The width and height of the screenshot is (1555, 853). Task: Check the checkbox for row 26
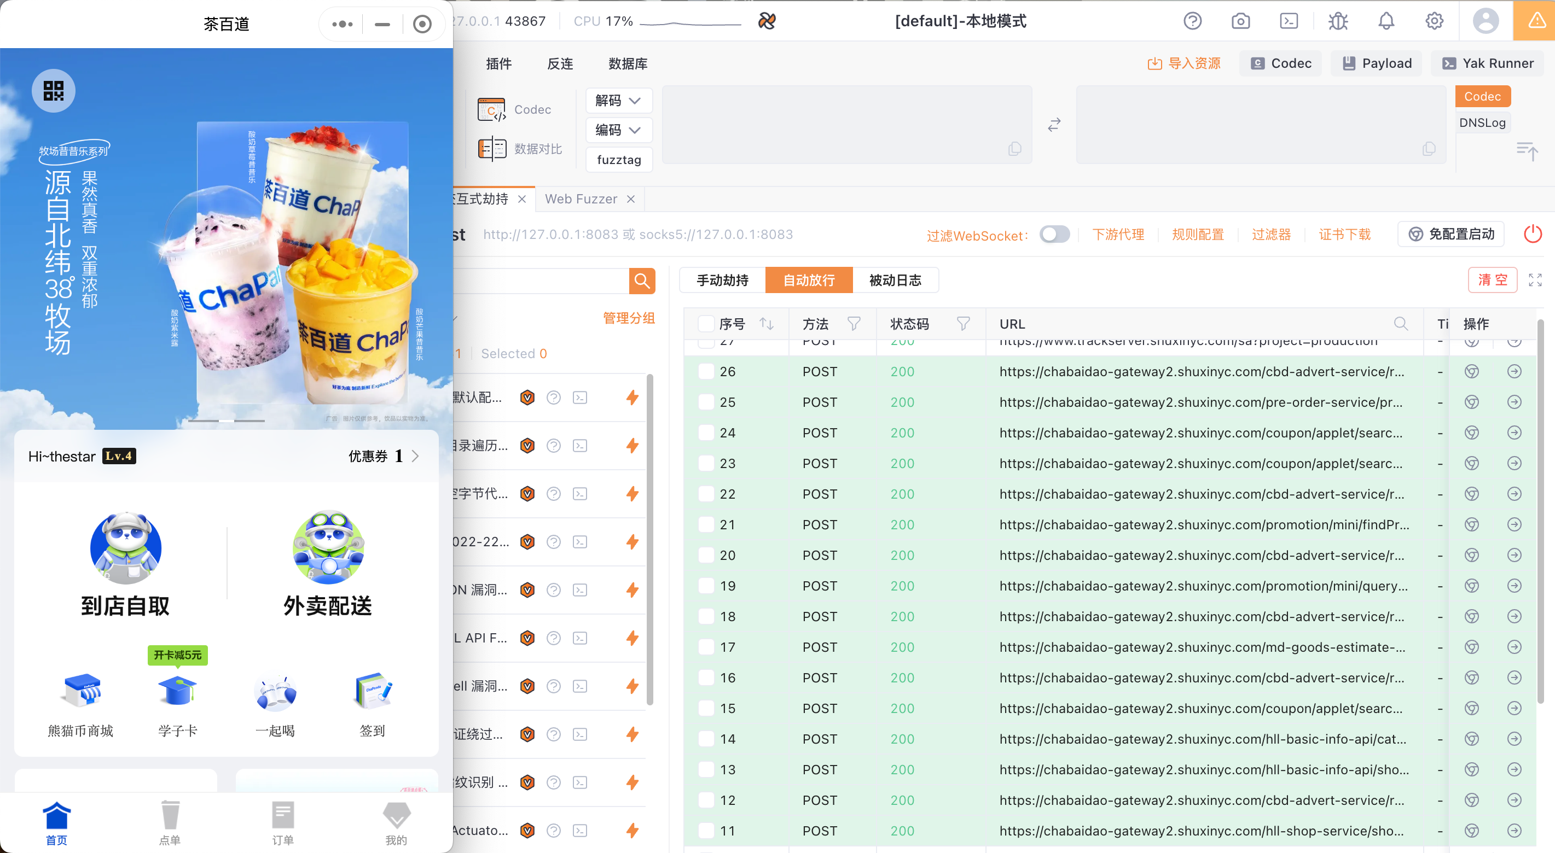(706, 372)
